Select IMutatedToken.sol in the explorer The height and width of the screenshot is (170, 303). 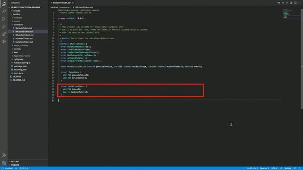coord(24,32)
